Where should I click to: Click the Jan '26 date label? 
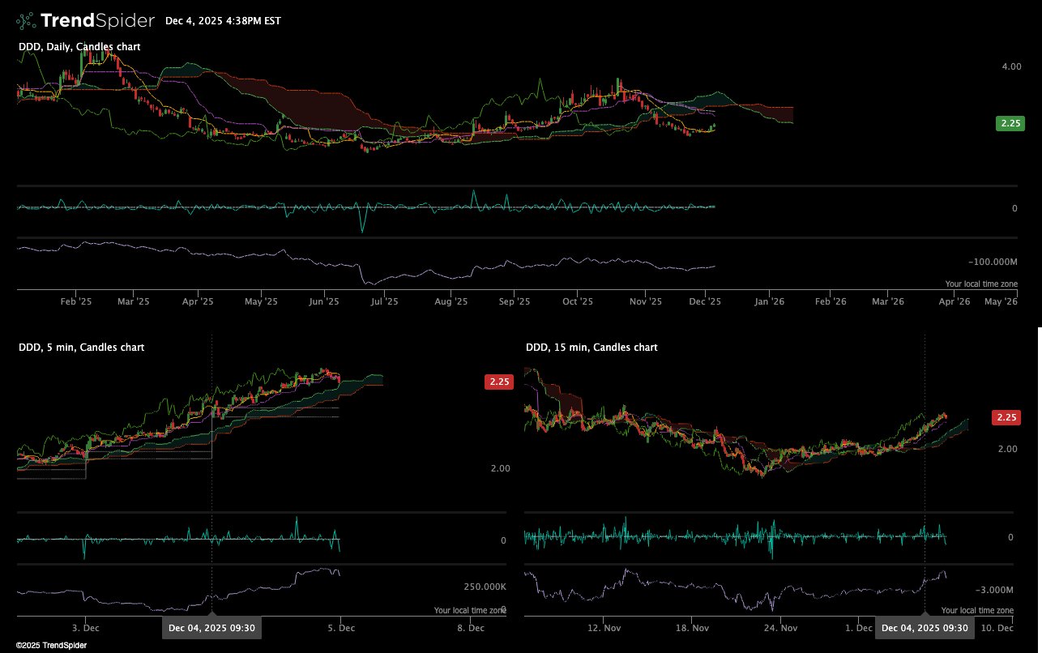[769, 301]
